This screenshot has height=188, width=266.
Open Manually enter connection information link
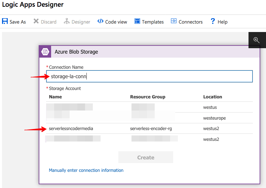coord(86,170)
